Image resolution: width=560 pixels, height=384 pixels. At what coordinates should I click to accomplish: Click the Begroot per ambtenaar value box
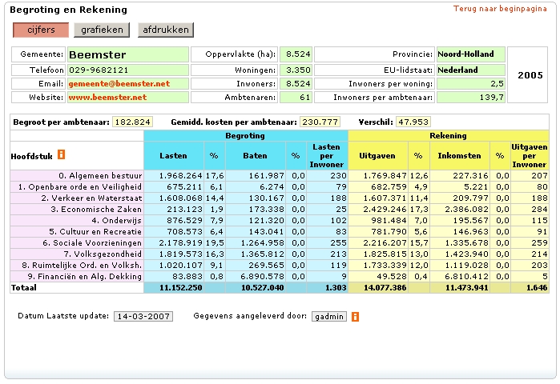[132, 122]
